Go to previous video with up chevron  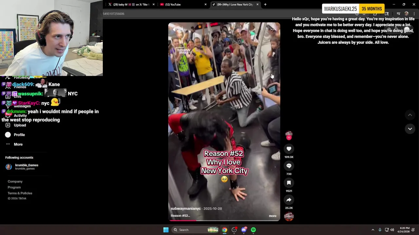(410, 115)
